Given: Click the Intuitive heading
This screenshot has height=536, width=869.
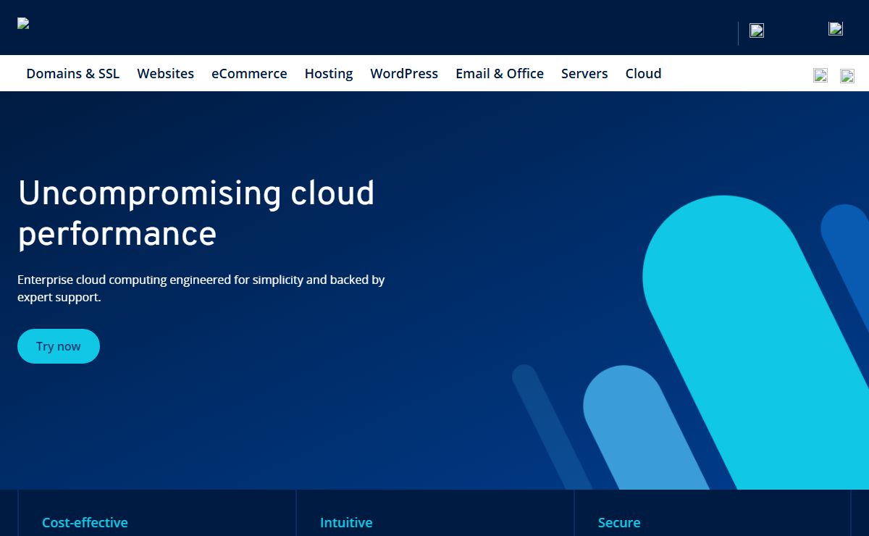Looking at the screenshot, I should tap(346, 522).
